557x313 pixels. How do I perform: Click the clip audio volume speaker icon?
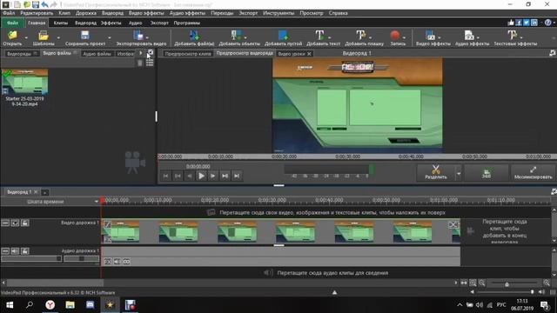click(117, 262)
